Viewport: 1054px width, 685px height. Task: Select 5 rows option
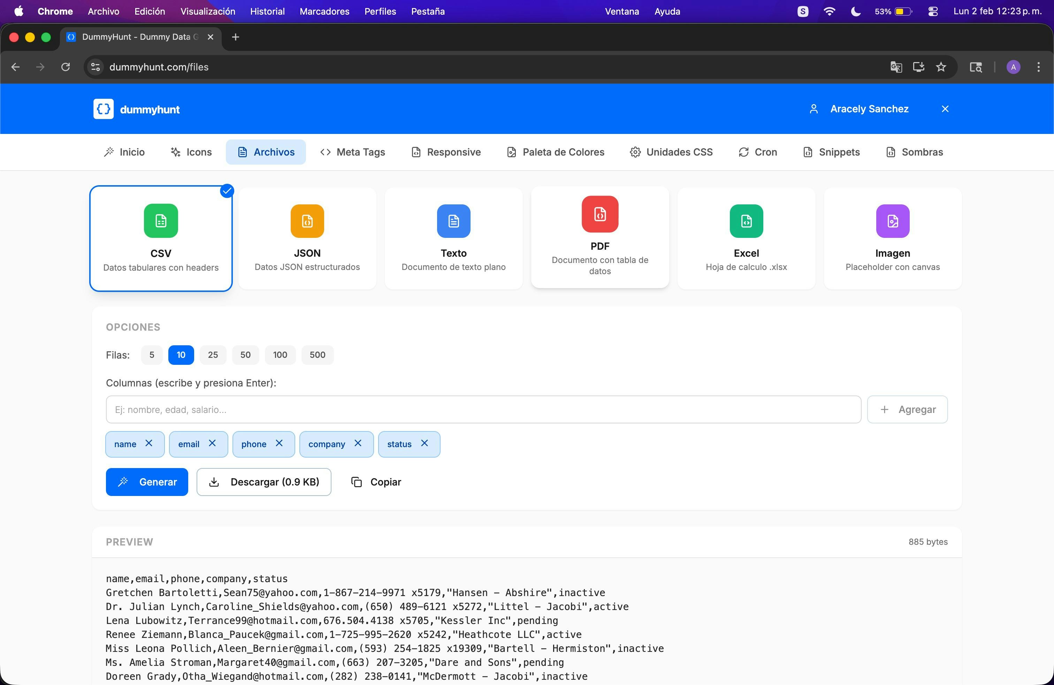(152, 355)
